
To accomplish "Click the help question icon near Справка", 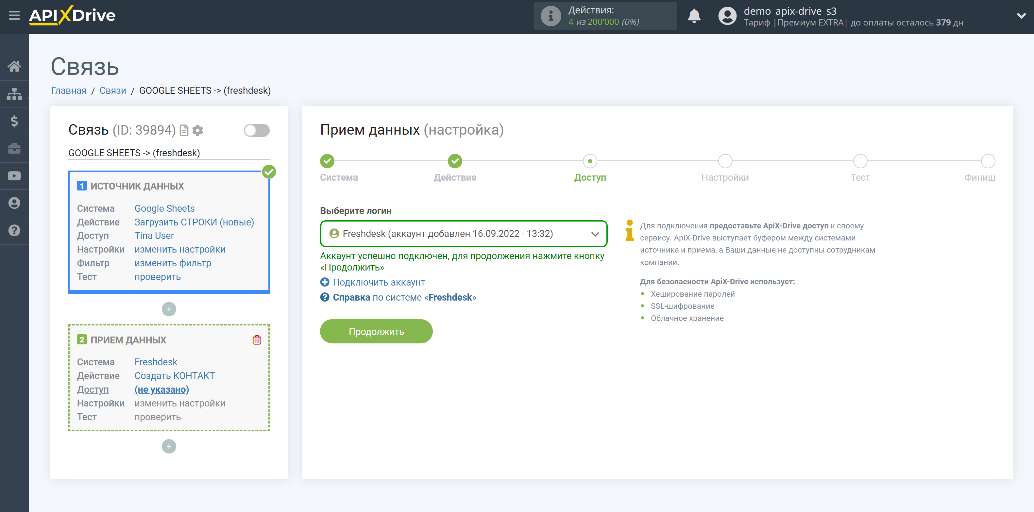I will tap(325, 297).
